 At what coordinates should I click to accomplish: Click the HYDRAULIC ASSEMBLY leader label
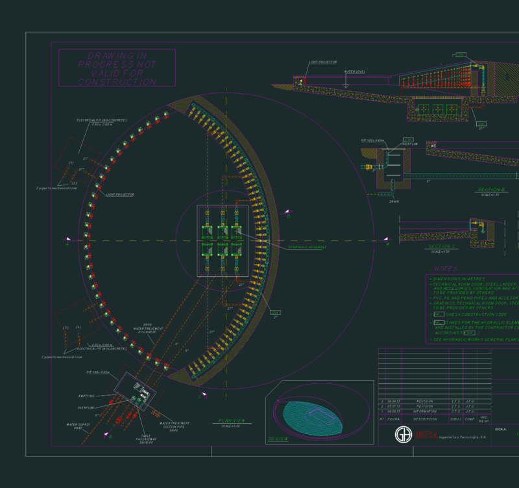click(x=307, y=247)
